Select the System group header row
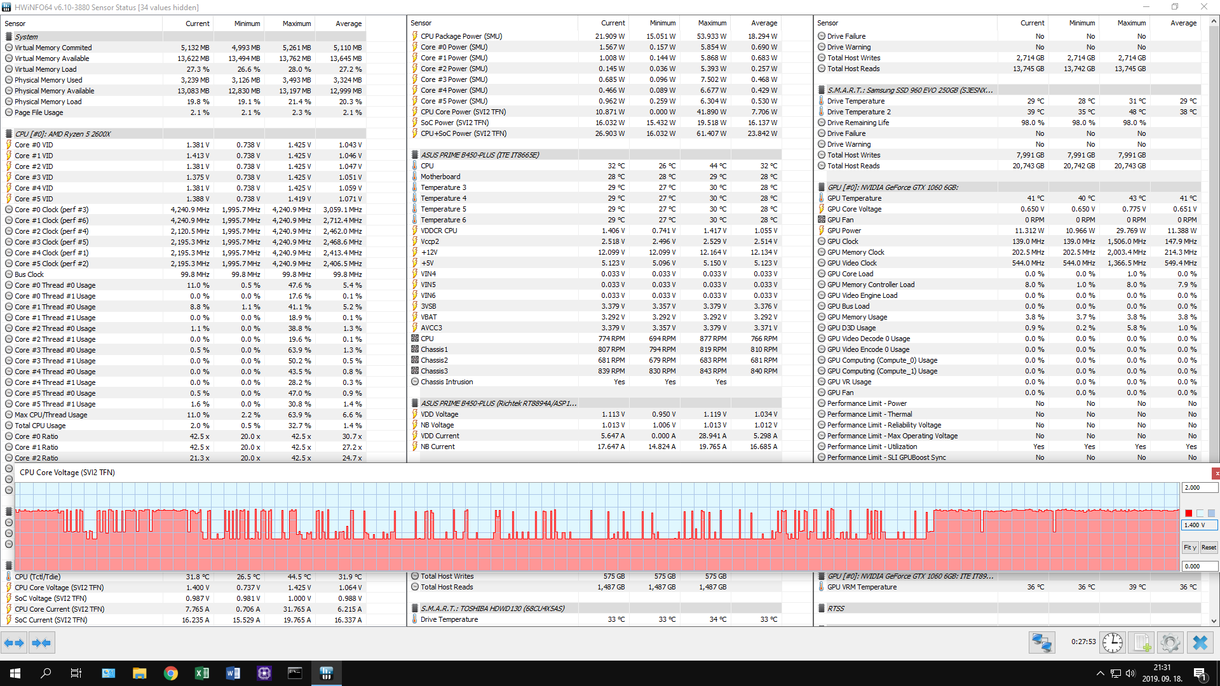Image resolution: width=1220 pixels, height=686 pixels. 183,37
